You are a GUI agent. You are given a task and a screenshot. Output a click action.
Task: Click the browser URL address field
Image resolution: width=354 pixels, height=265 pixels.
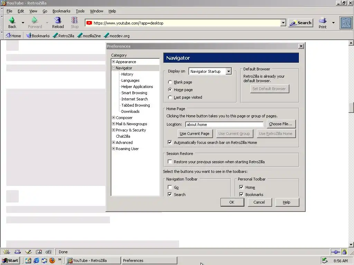point(186,23)
